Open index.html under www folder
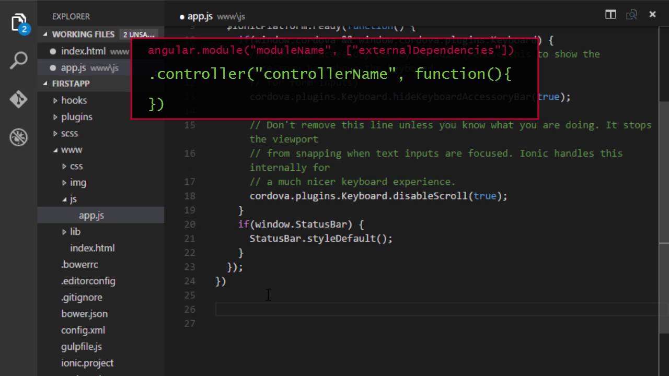 (x=93, y=248)
